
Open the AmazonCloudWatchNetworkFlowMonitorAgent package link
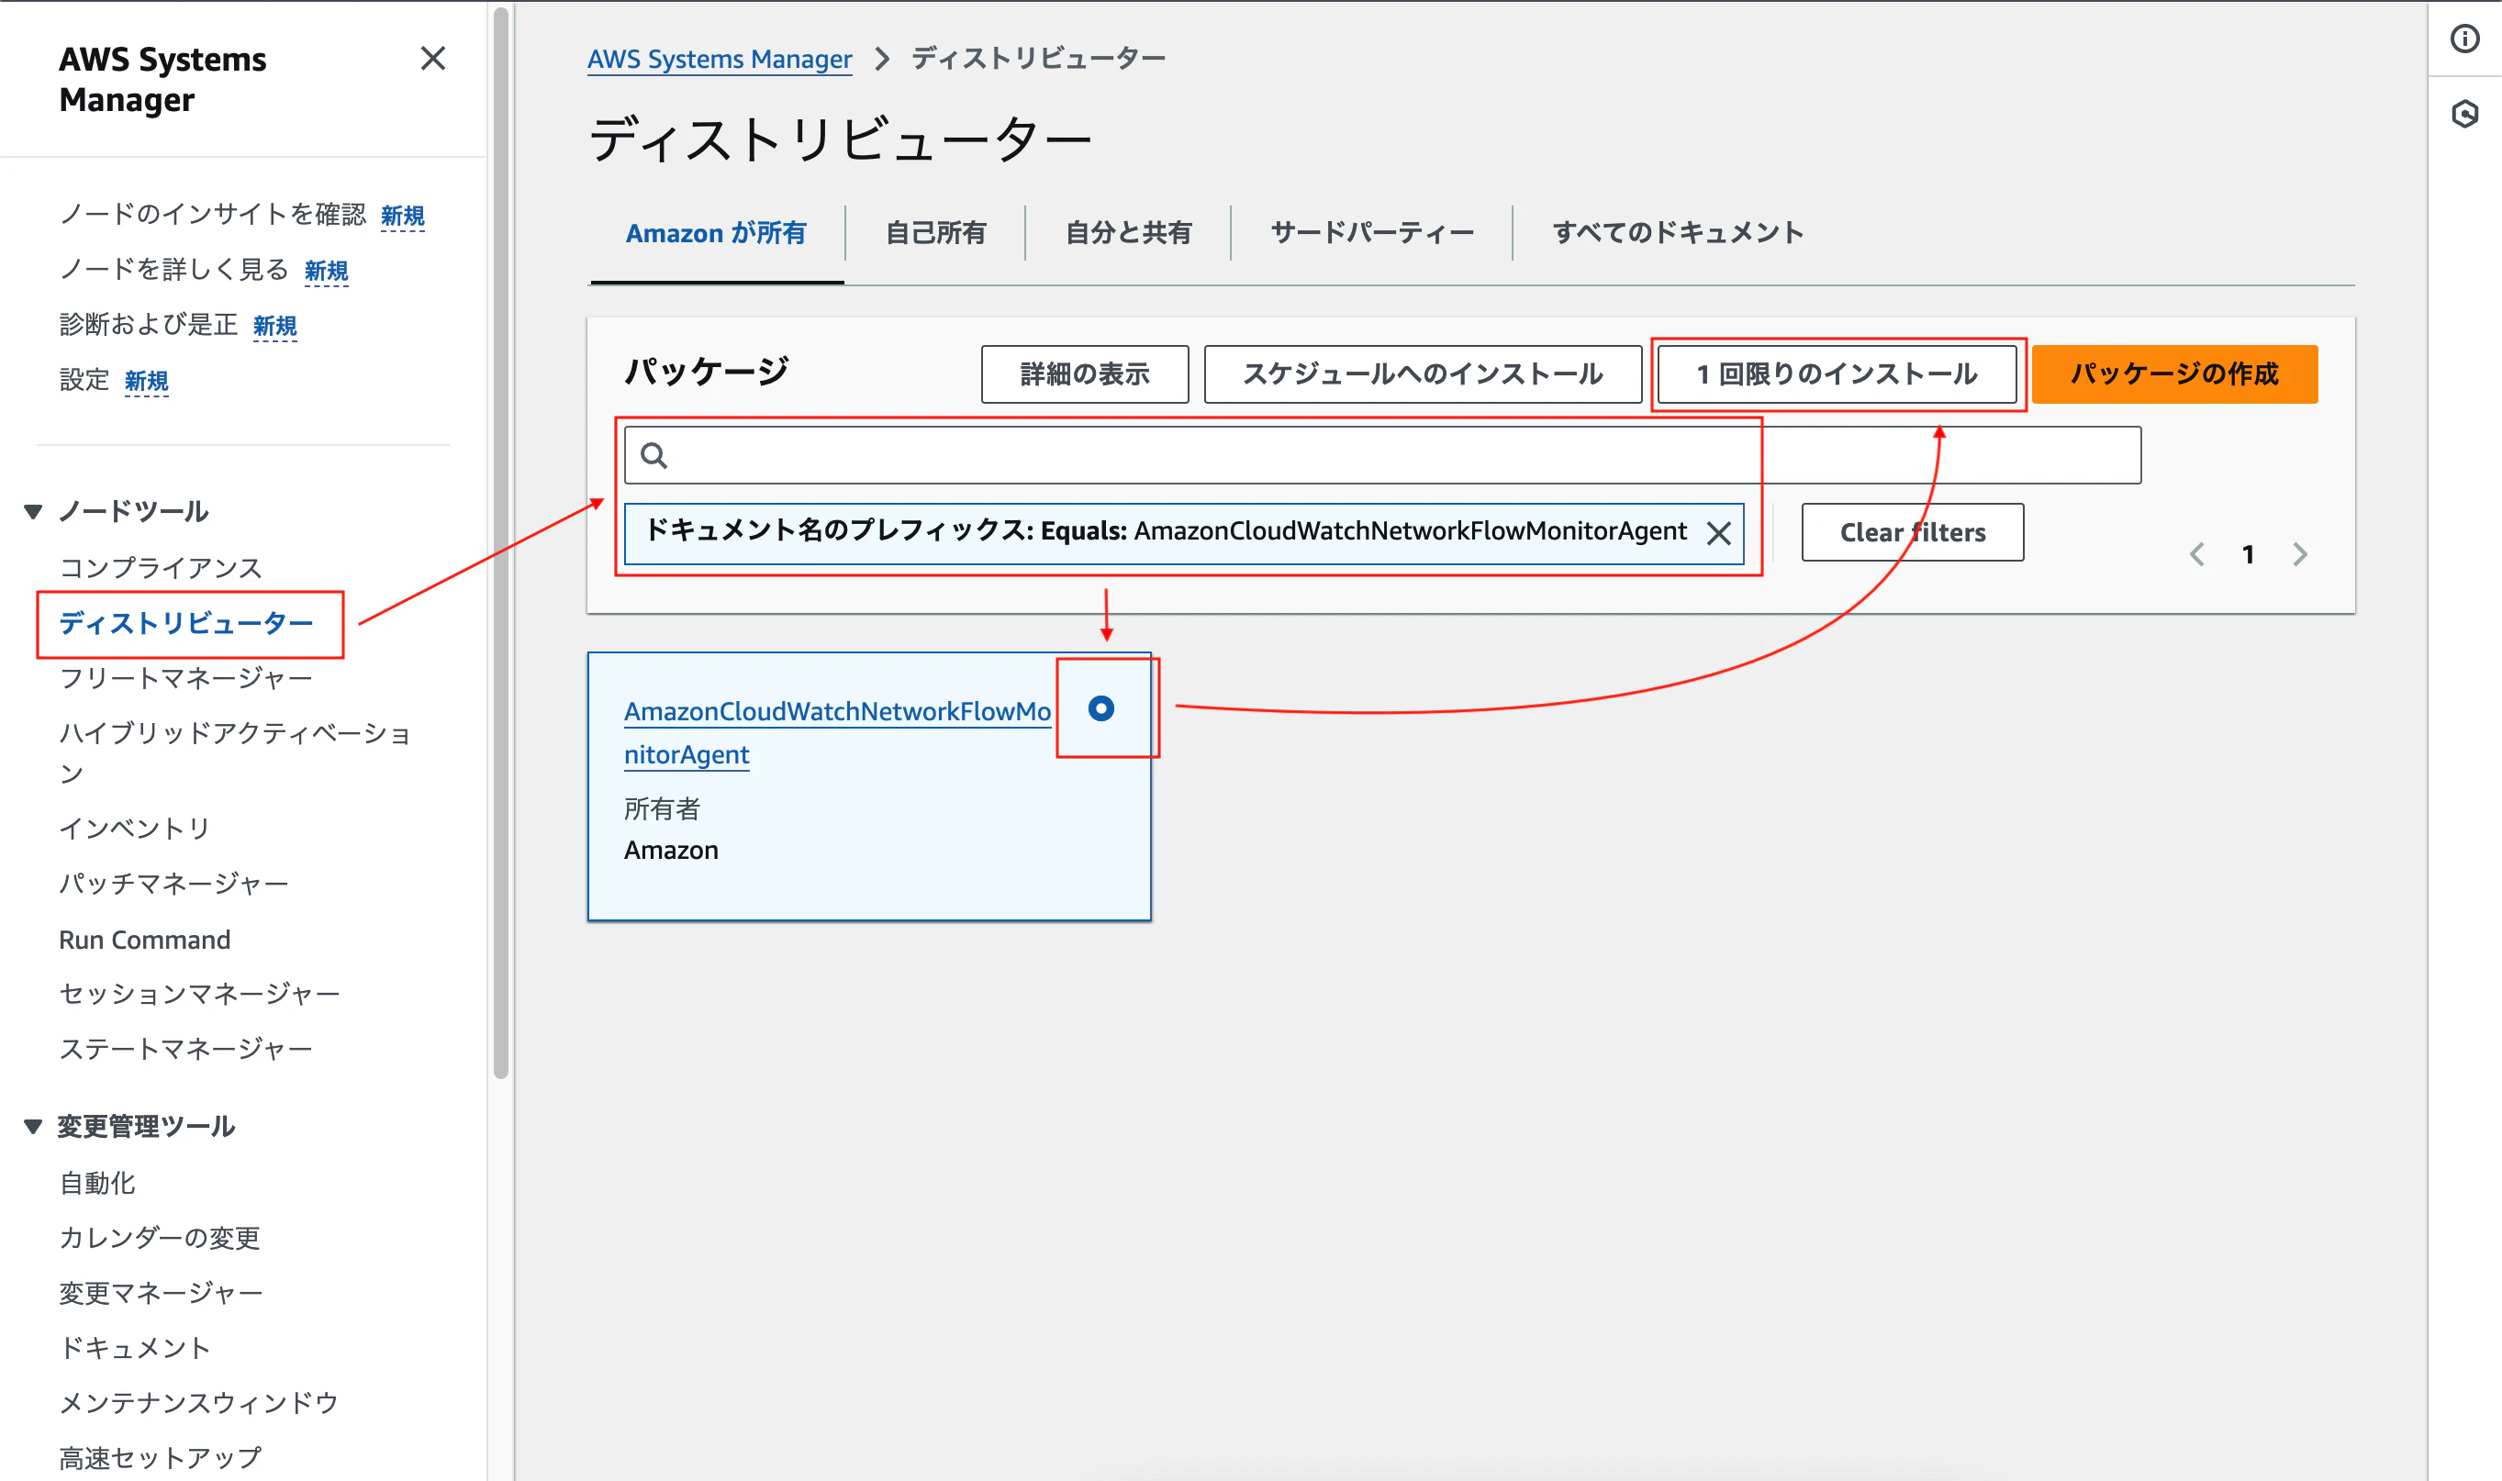pos(836,732)
